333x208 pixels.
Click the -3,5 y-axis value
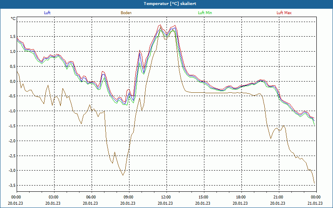click(12, 185)
